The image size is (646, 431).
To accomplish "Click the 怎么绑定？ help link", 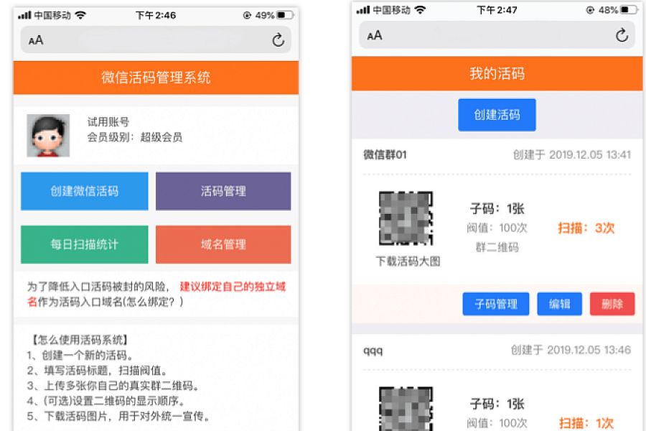I will tap(152, 302).
